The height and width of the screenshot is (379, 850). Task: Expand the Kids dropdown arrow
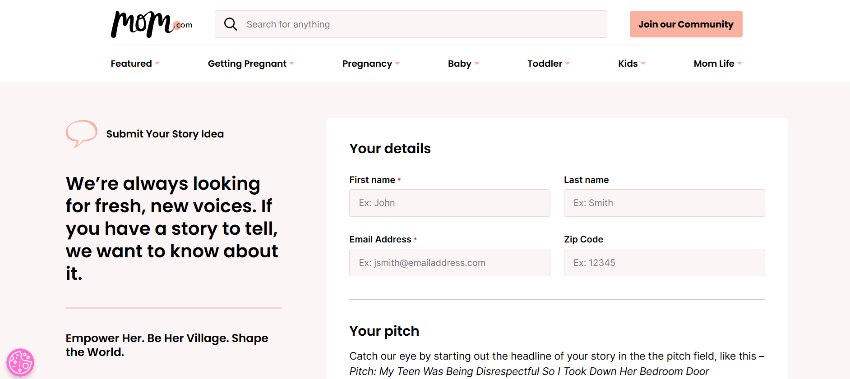coord(643,64)
